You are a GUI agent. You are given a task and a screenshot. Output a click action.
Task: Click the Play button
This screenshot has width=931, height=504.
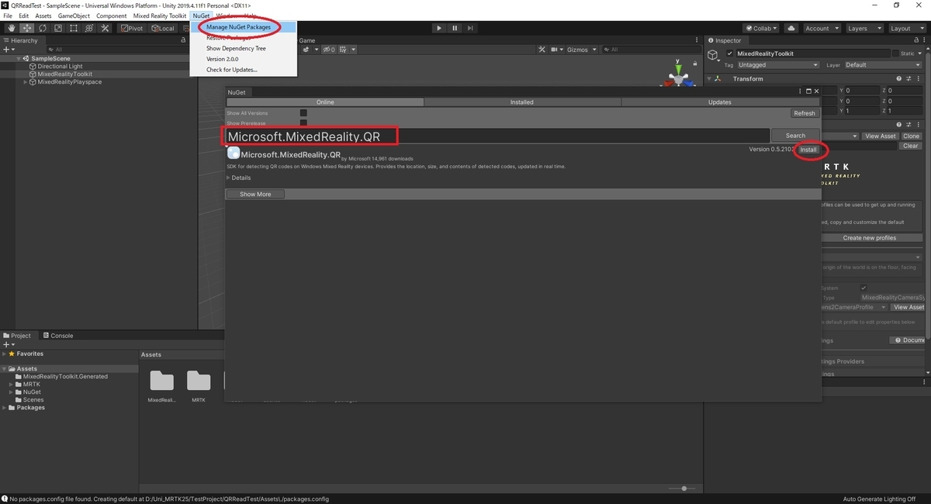(438, 28)
